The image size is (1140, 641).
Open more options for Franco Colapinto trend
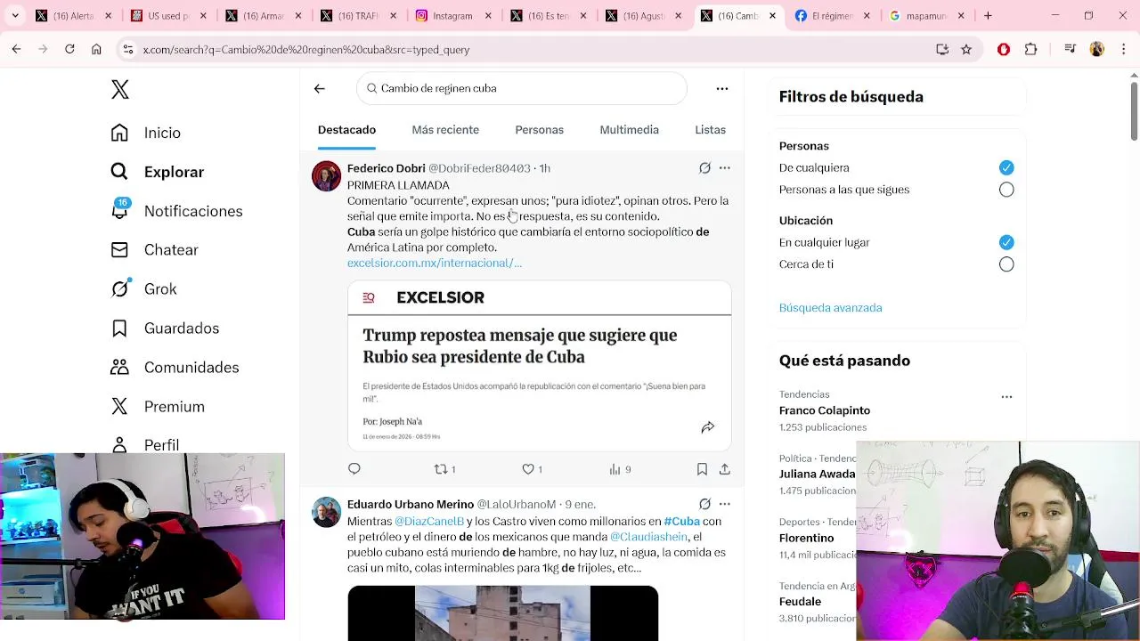pos(1006,397)
